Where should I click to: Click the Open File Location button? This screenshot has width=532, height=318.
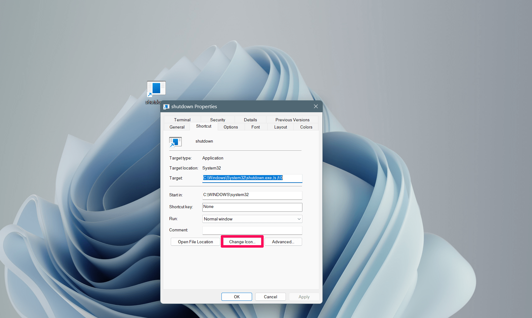click(x=195, y=242)
